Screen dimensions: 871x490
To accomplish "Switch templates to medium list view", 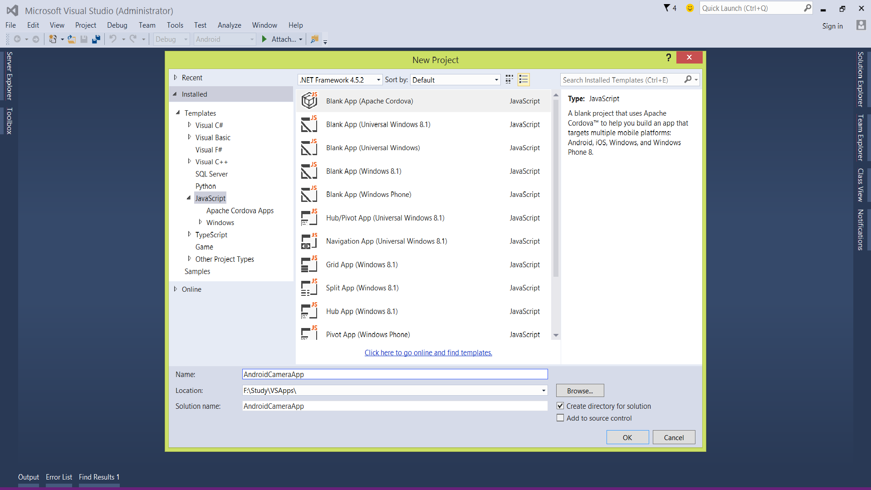I will 524,80.
